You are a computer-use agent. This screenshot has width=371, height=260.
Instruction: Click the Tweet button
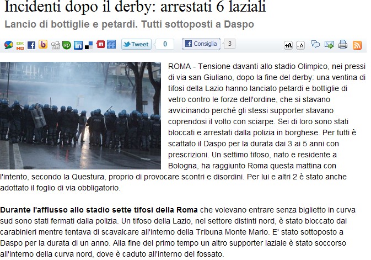tap(136, 44)
